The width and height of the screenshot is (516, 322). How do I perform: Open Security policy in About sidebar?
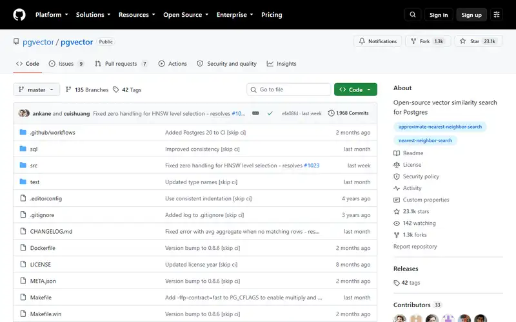tap(416, 176)
